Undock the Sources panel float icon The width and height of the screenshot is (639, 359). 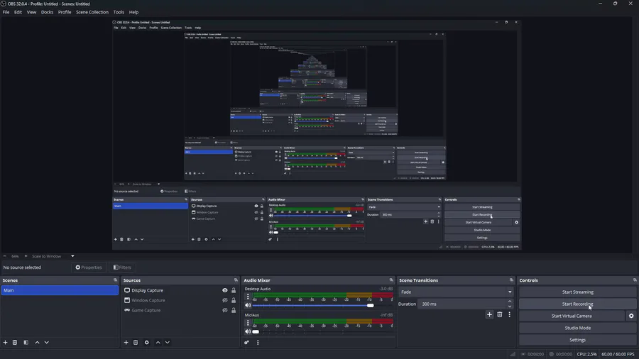click(x=236, y=280)
